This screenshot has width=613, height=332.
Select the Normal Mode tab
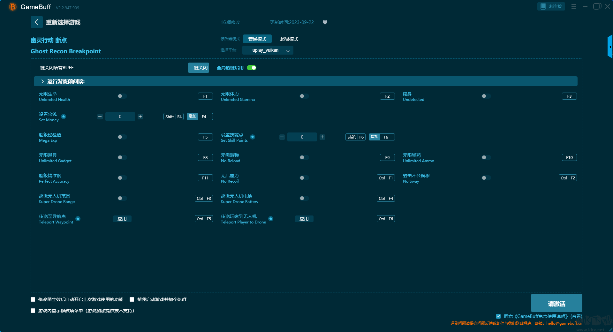257,39
